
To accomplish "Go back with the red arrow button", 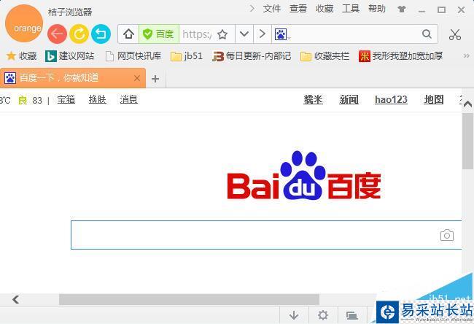I will [57, 34].
